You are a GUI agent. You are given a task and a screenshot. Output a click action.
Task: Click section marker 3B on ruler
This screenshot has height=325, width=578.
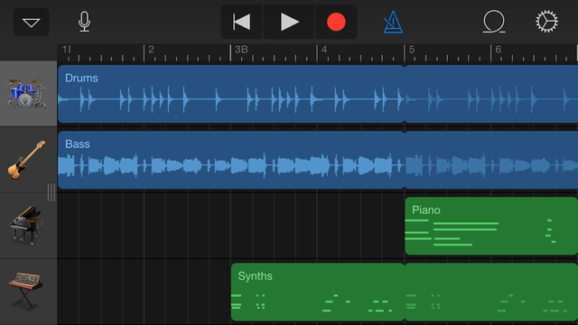click(241, 50)
